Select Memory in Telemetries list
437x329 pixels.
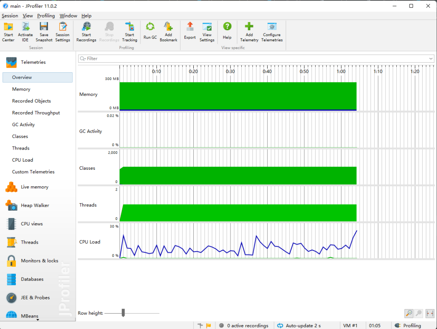(x=21, y=89)
